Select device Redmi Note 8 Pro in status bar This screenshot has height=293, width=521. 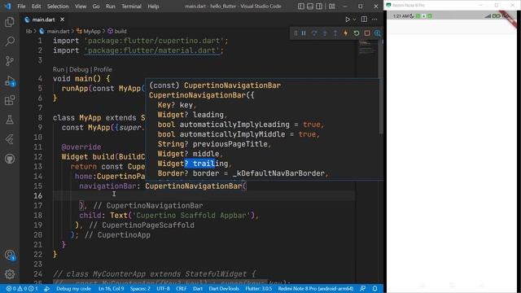tap(316, 289)
